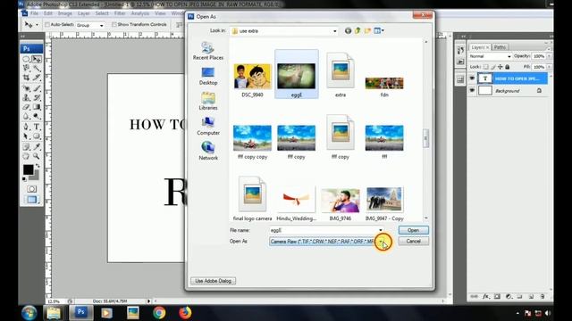Viewport: 572px width, 321px height.
Task: Open the Look in folder dropdown
Action: pyautogui.click(x=335, y=31)
